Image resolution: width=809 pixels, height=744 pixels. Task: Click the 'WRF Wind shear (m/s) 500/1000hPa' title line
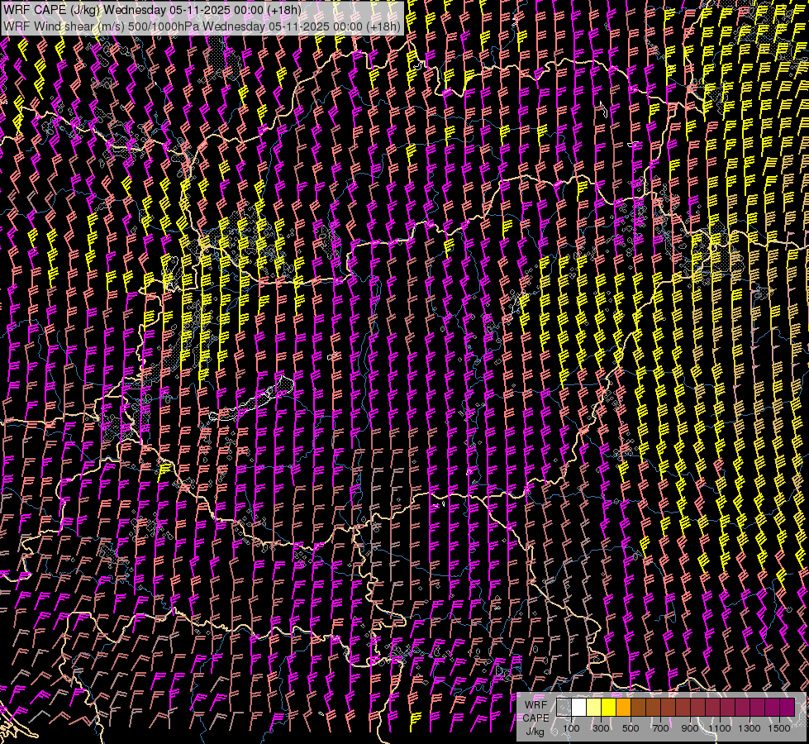(202, 26)
